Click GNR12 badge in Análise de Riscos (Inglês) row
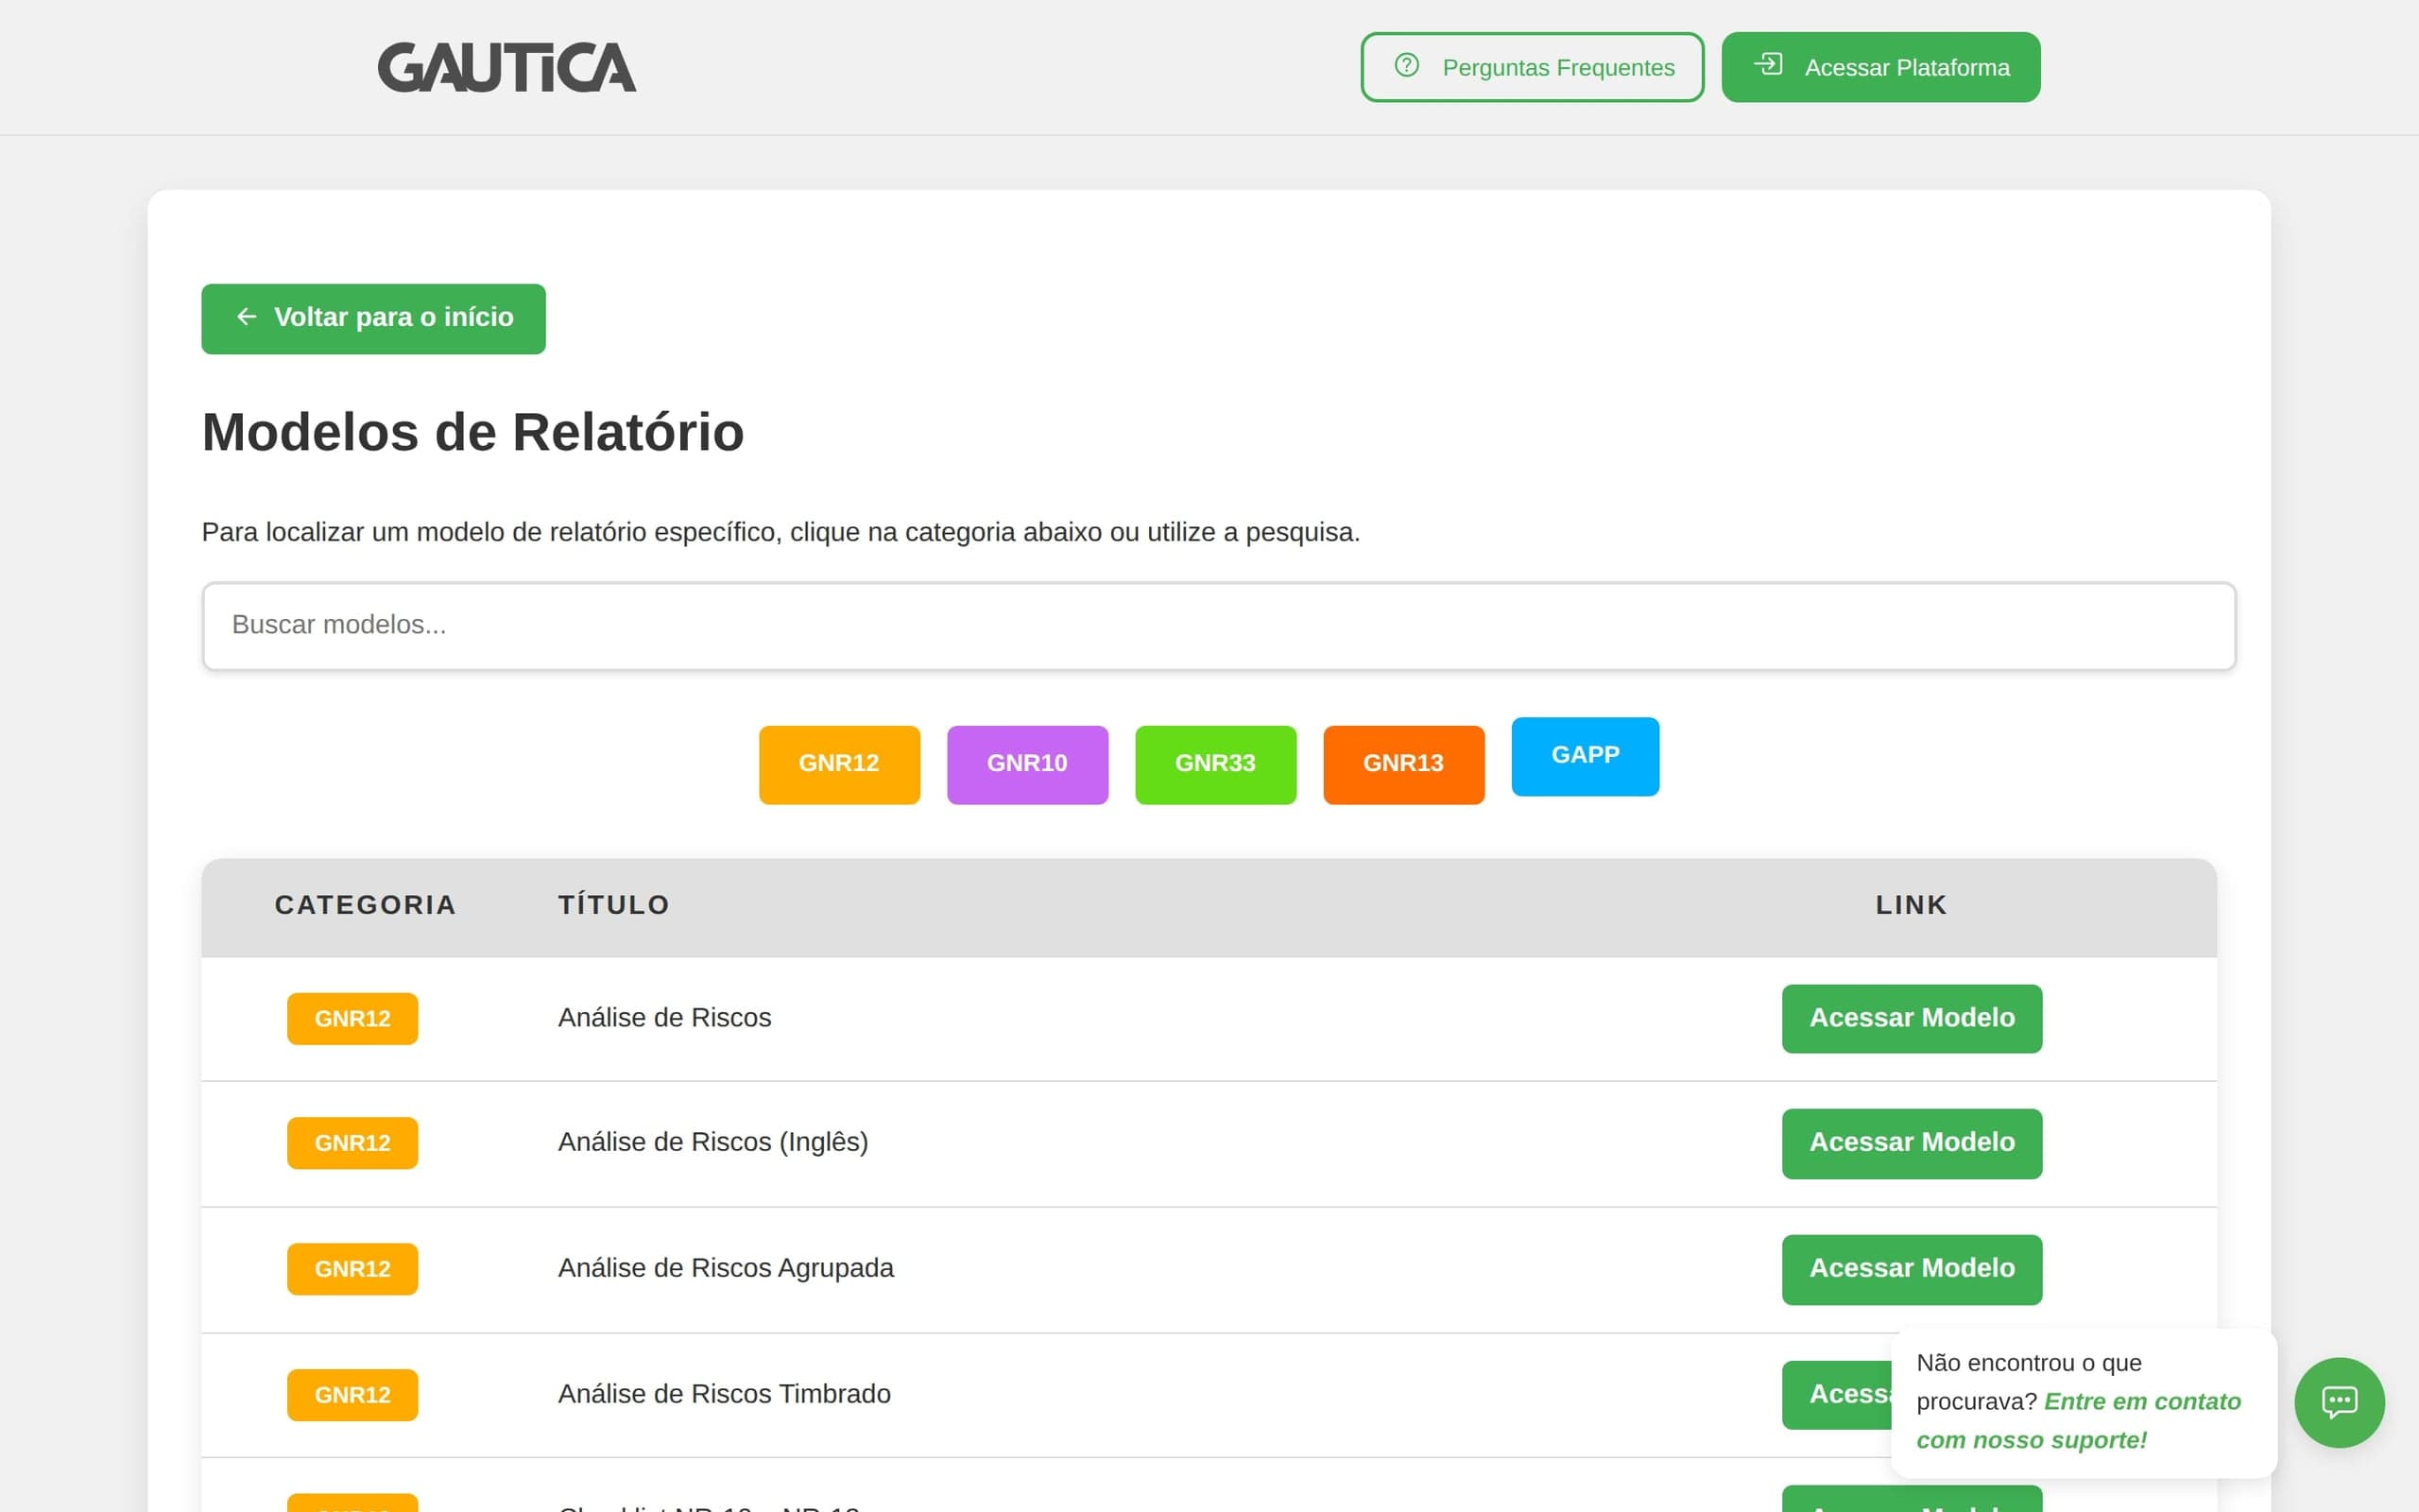The height and width of the screenshot is (1512, 2419). [x=352, y=1143]
